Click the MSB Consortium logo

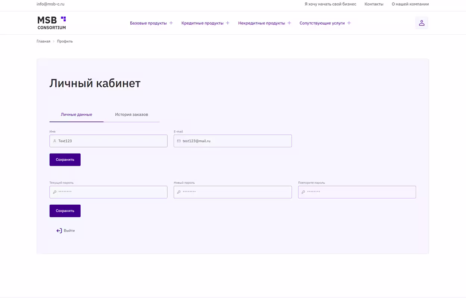52,23
